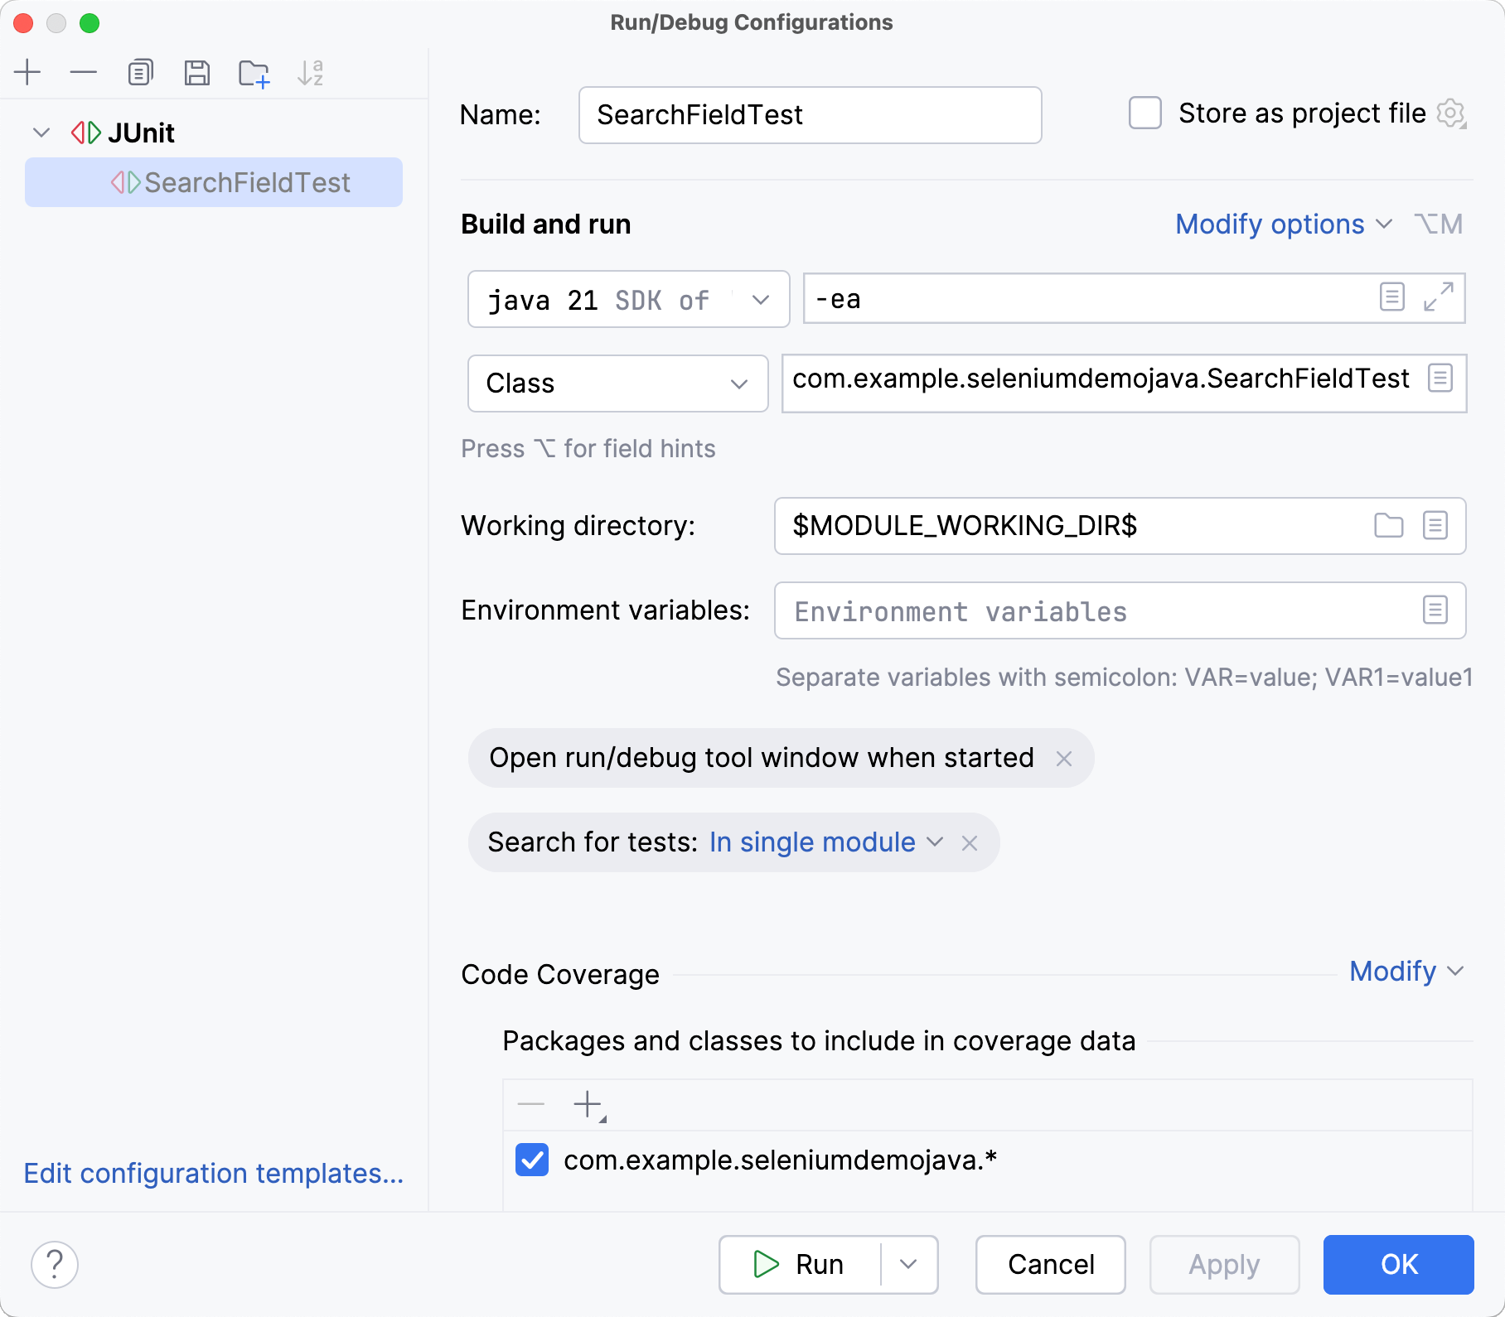Add a new run configuration
The width and height of the screenshot is (1505, 1317).
click(28, 72)
